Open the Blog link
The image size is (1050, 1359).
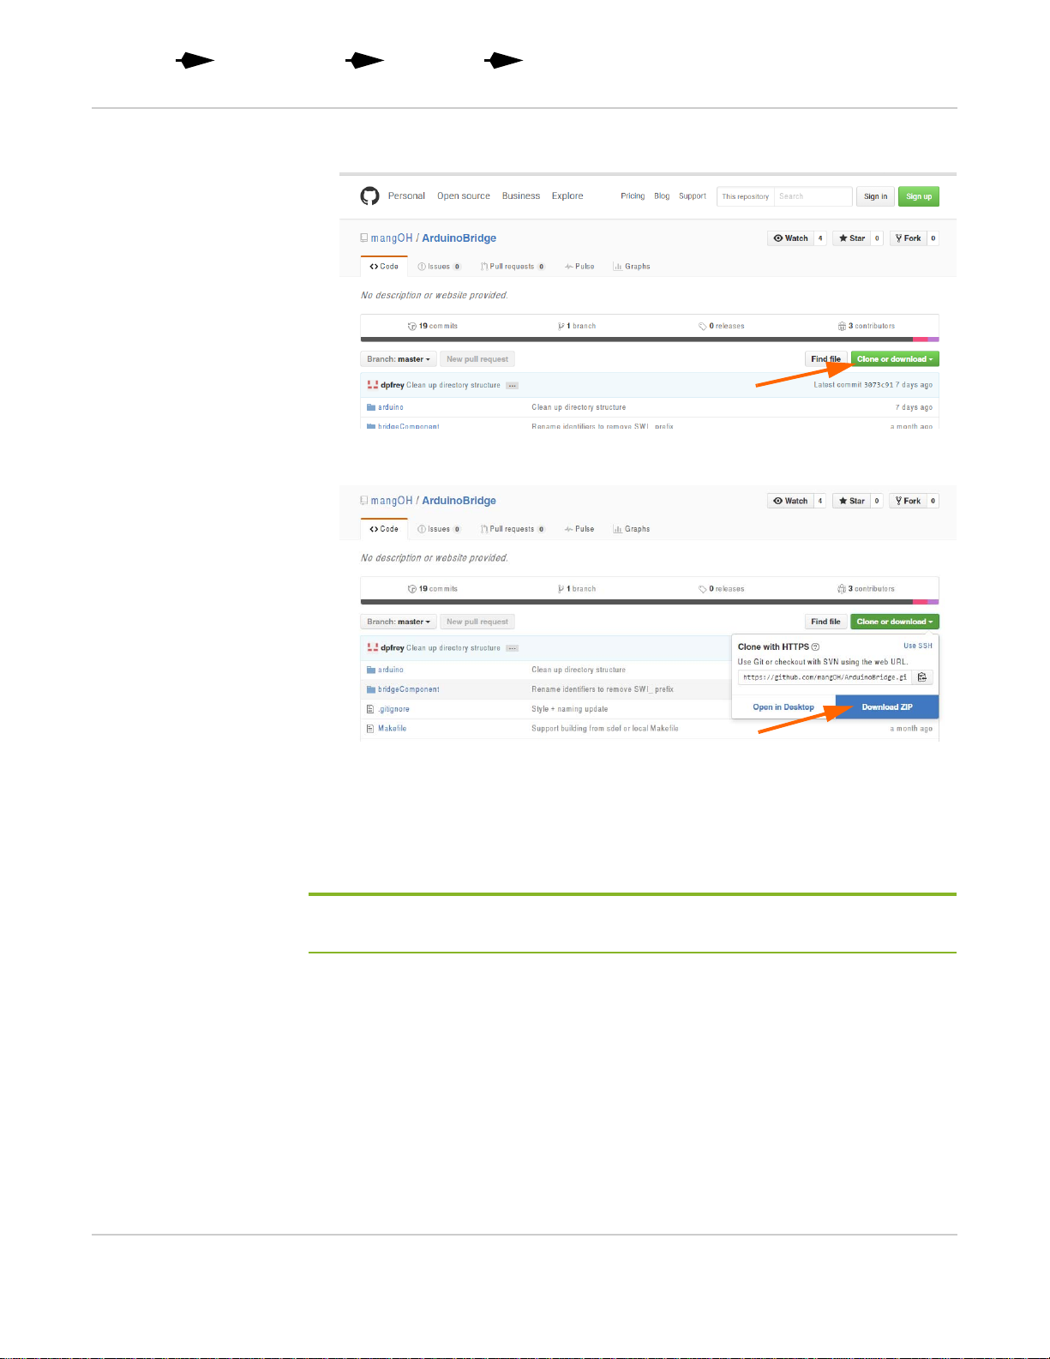pos(662,196)
